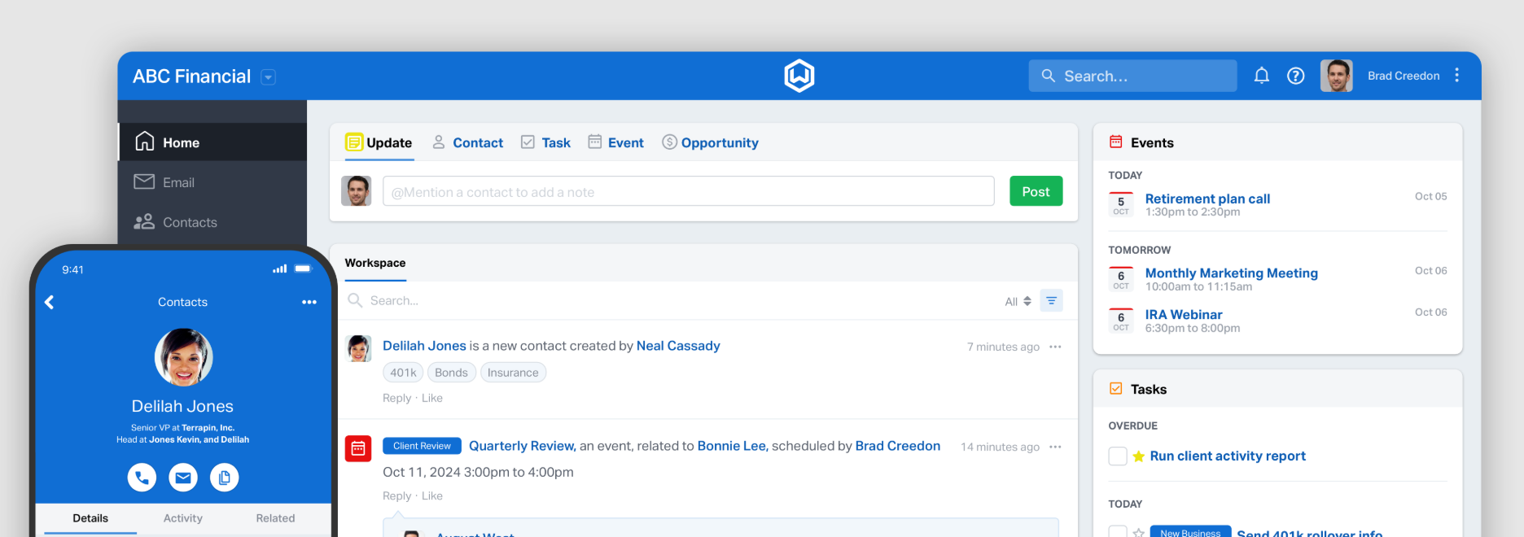The width and height of the screenshot is (1524, 537).
Task: Click Brad Creedon's profile photo in header
Action: pyautogui.click(x=1336, y=76)
